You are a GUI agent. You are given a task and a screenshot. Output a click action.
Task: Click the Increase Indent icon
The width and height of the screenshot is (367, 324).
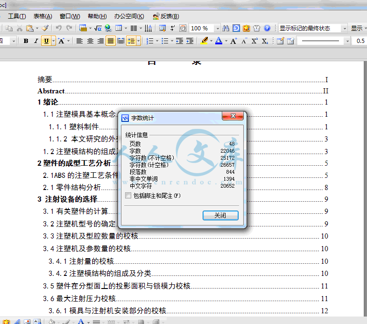(x=190, y=41)
